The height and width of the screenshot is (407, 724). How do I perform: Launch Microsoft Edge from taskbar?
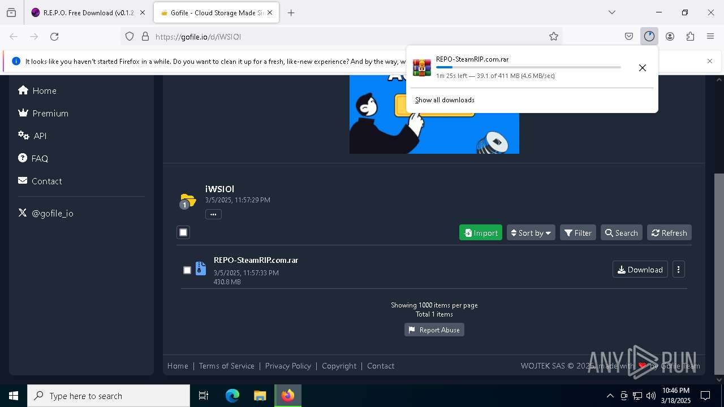click(x=232, y=396)
